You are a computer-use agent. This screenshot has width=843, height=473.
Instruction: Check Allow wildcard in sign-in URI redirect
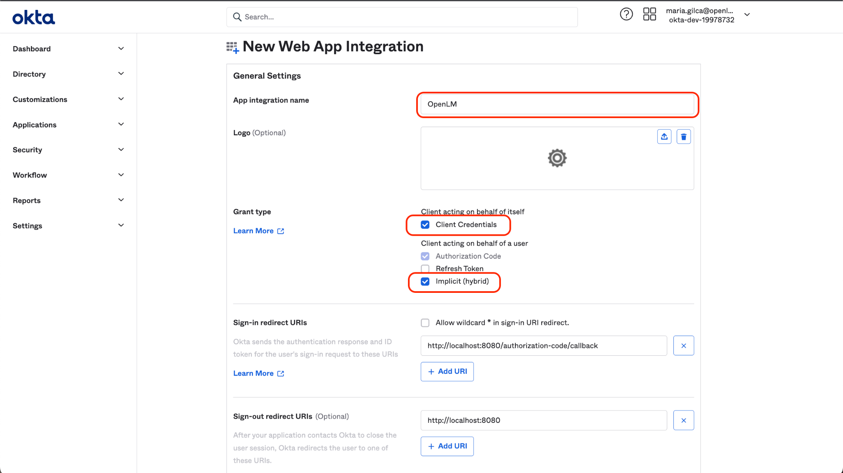pos(425,323)
